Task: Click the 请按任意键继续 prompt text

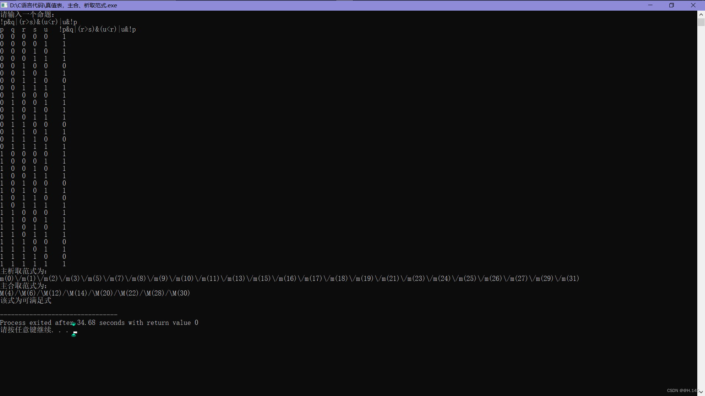Action: [26, 330]
